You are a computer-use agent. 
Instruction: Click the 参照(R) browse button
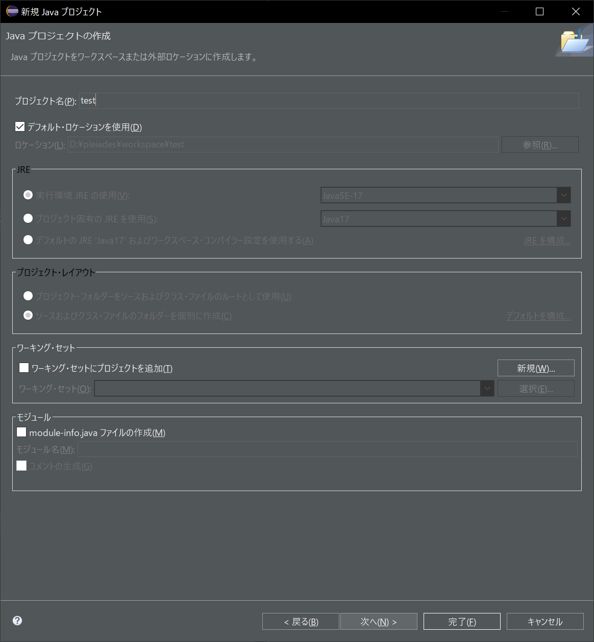tap(539, 144)
